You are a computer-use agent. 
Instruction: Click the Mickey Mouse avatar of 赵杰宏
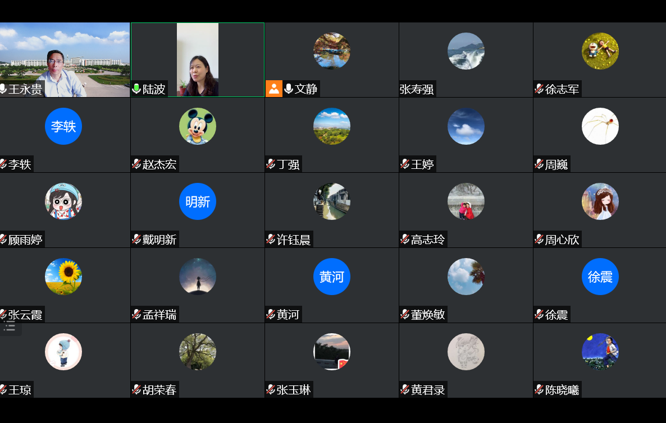[x=198, y=126]
